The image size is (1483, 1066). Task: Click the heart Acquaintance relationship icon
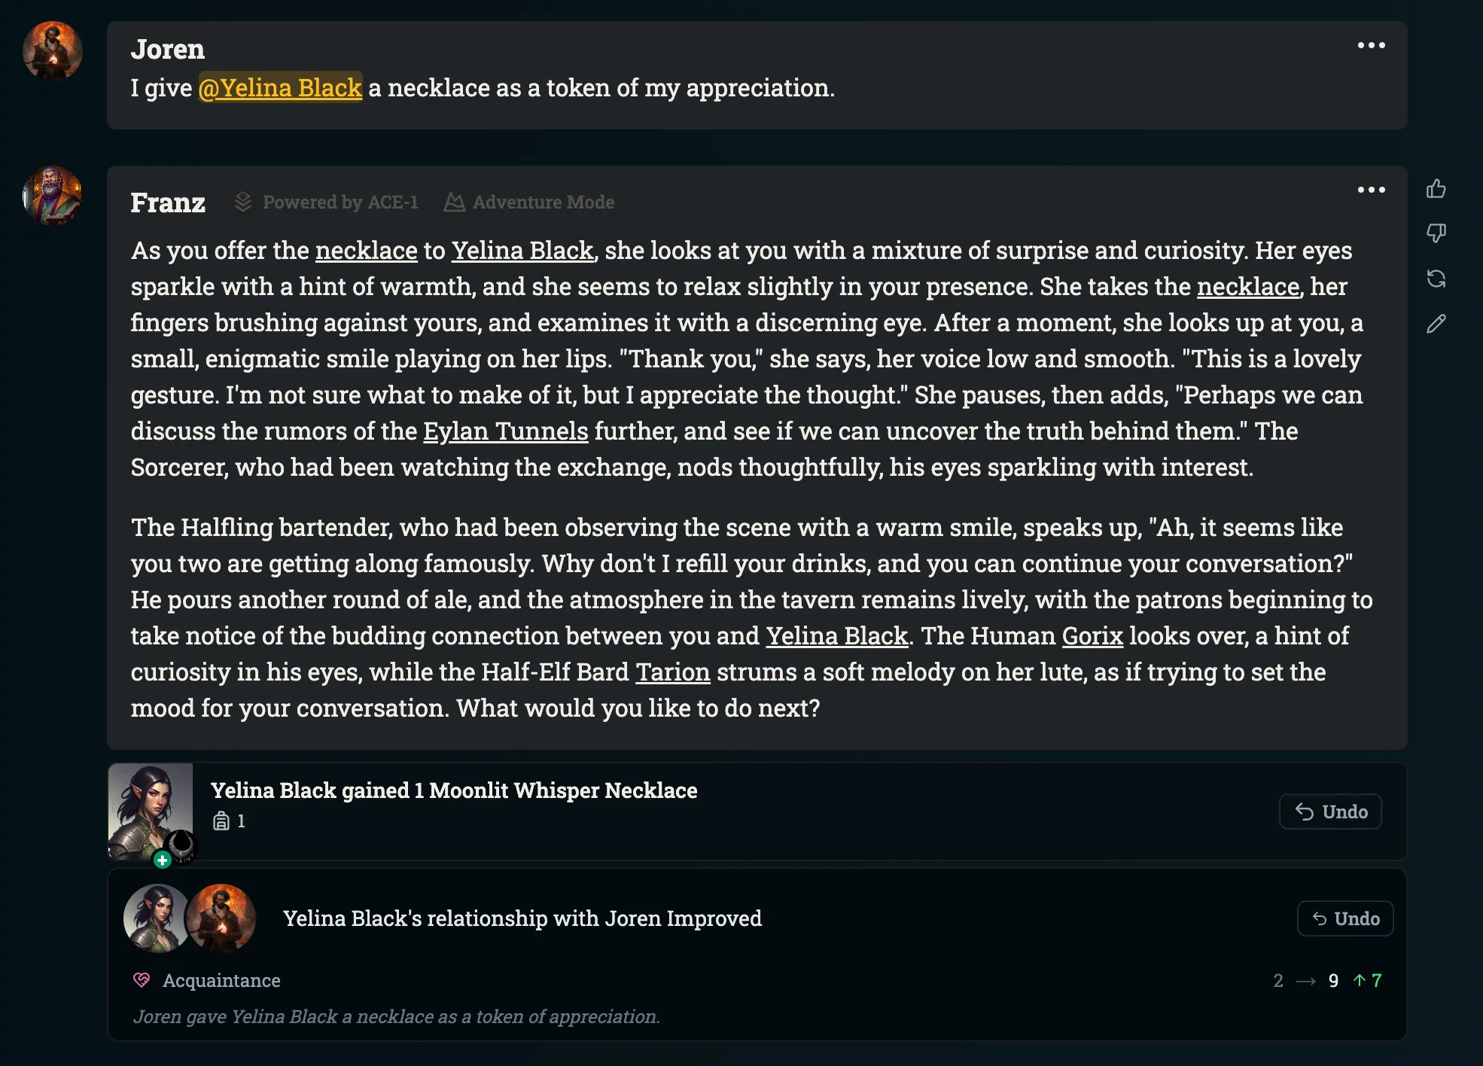click(142, 979)
